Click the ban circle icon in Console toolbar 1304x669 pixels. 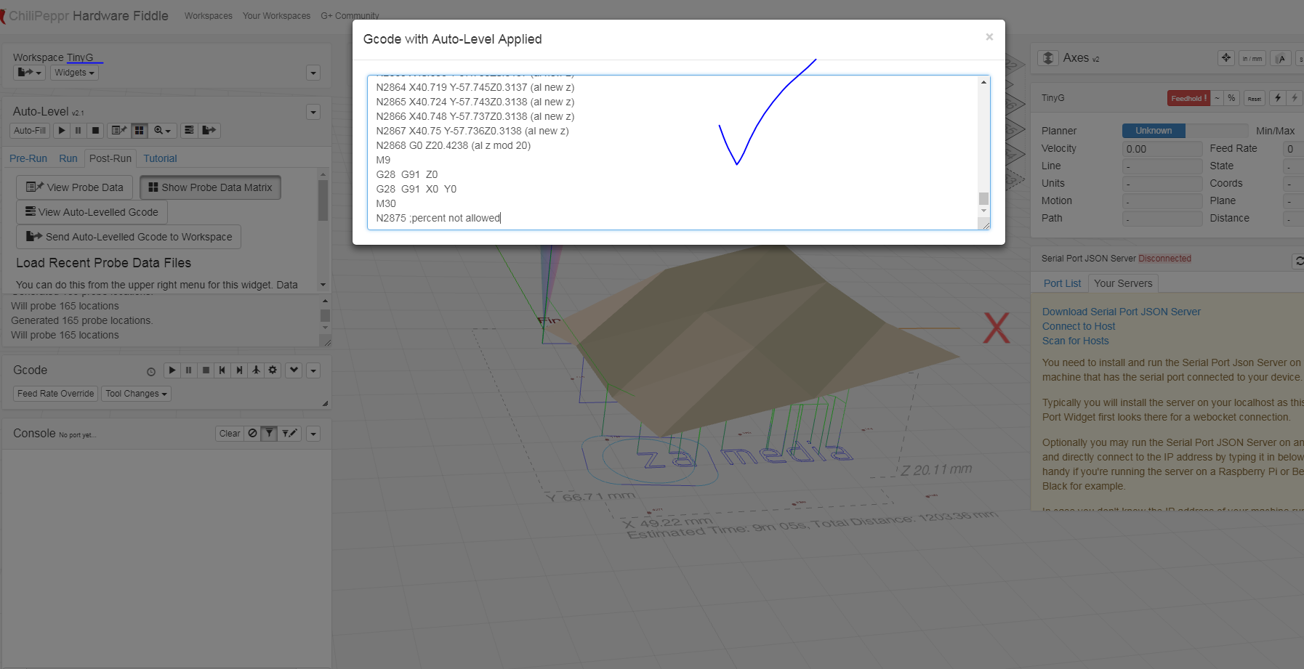(252, 434)
